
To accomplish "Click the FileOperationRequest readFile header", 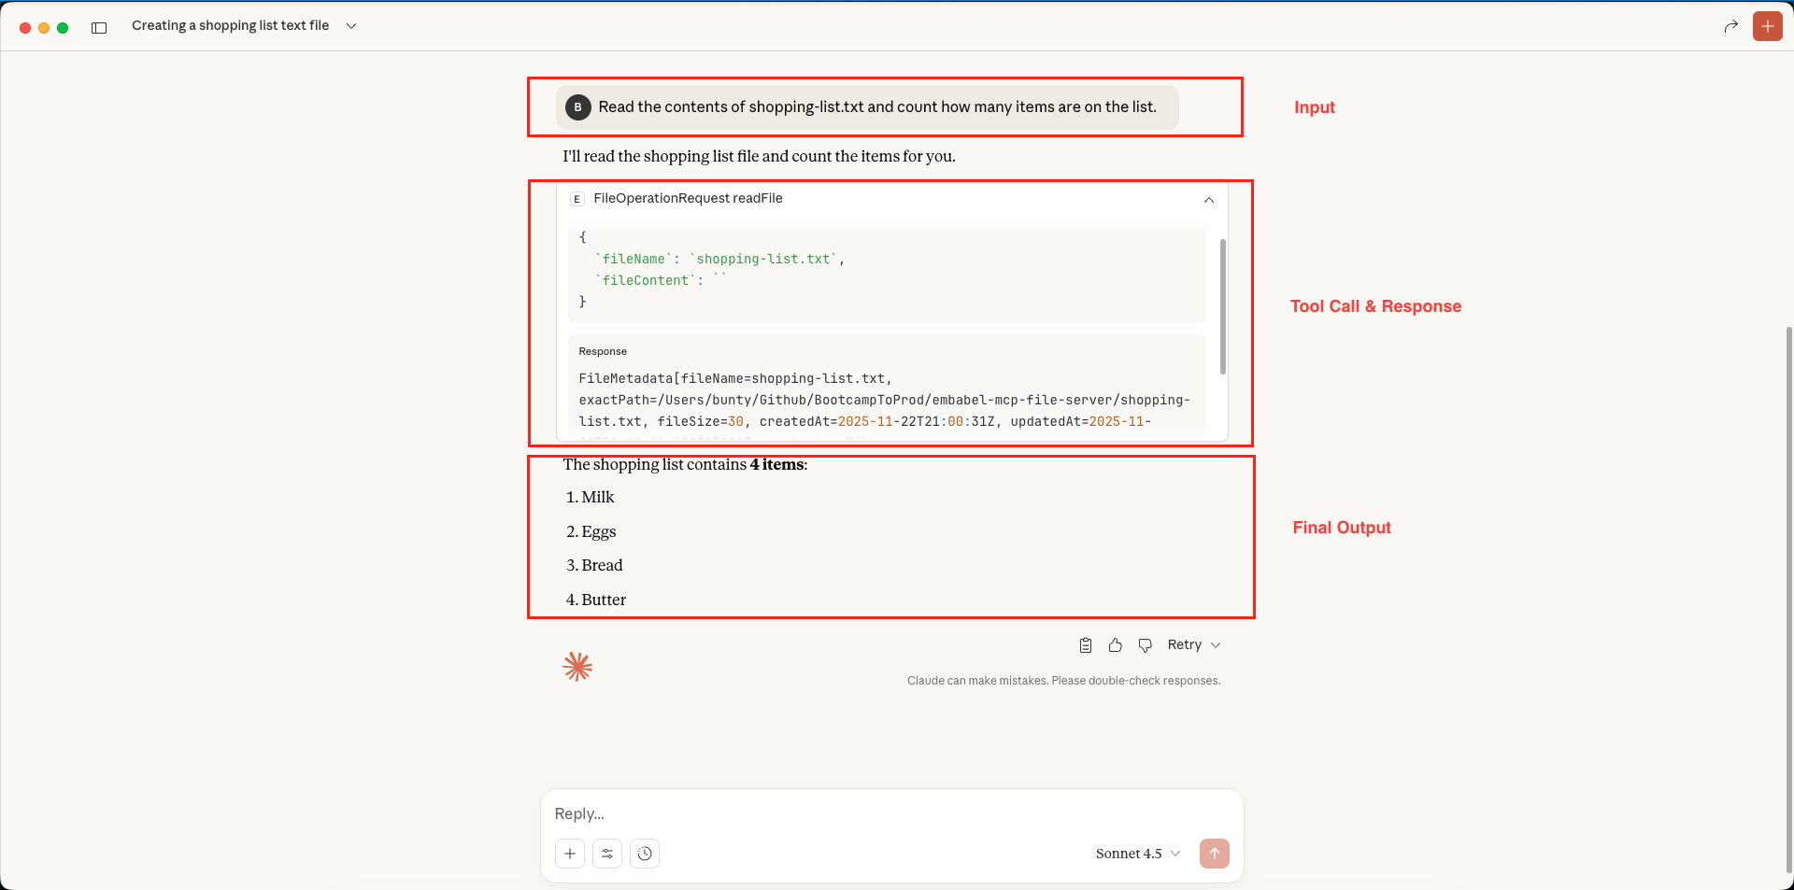I will coord(688,198).
